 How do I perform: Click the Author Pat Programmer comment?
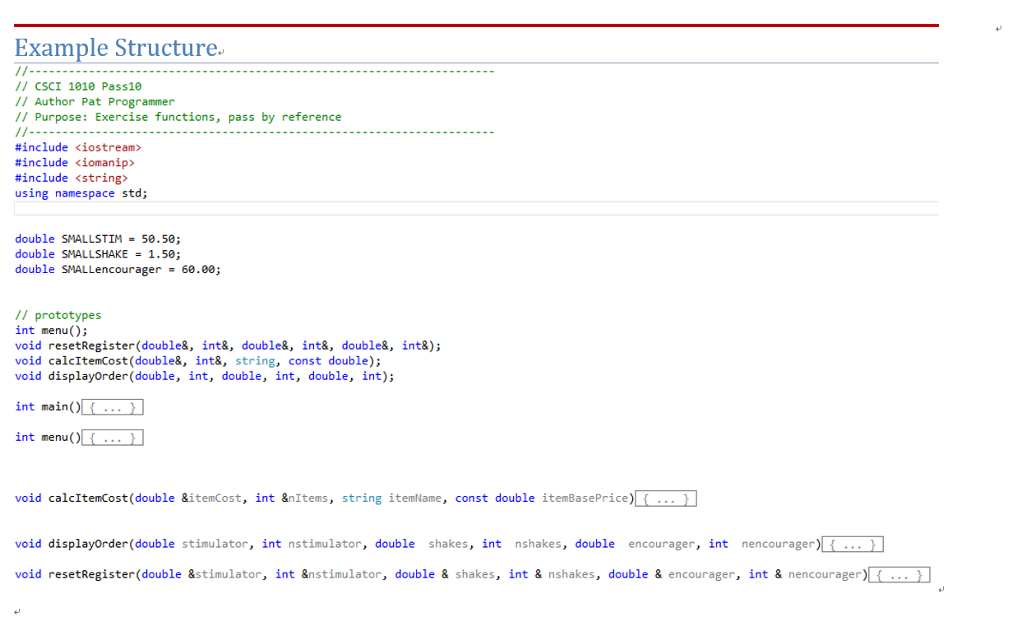[x=93, y=101]
